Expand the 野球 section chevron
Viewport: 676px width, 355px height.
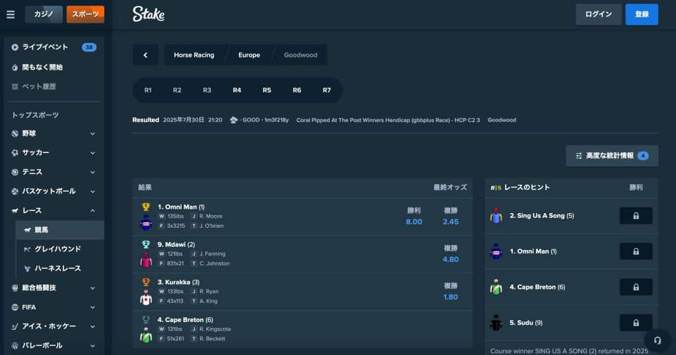(x=92, y=133)
